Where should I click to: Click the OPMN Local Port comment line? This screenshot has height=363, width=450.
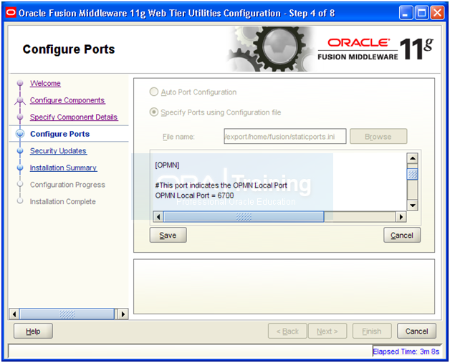tap(221, 185)
